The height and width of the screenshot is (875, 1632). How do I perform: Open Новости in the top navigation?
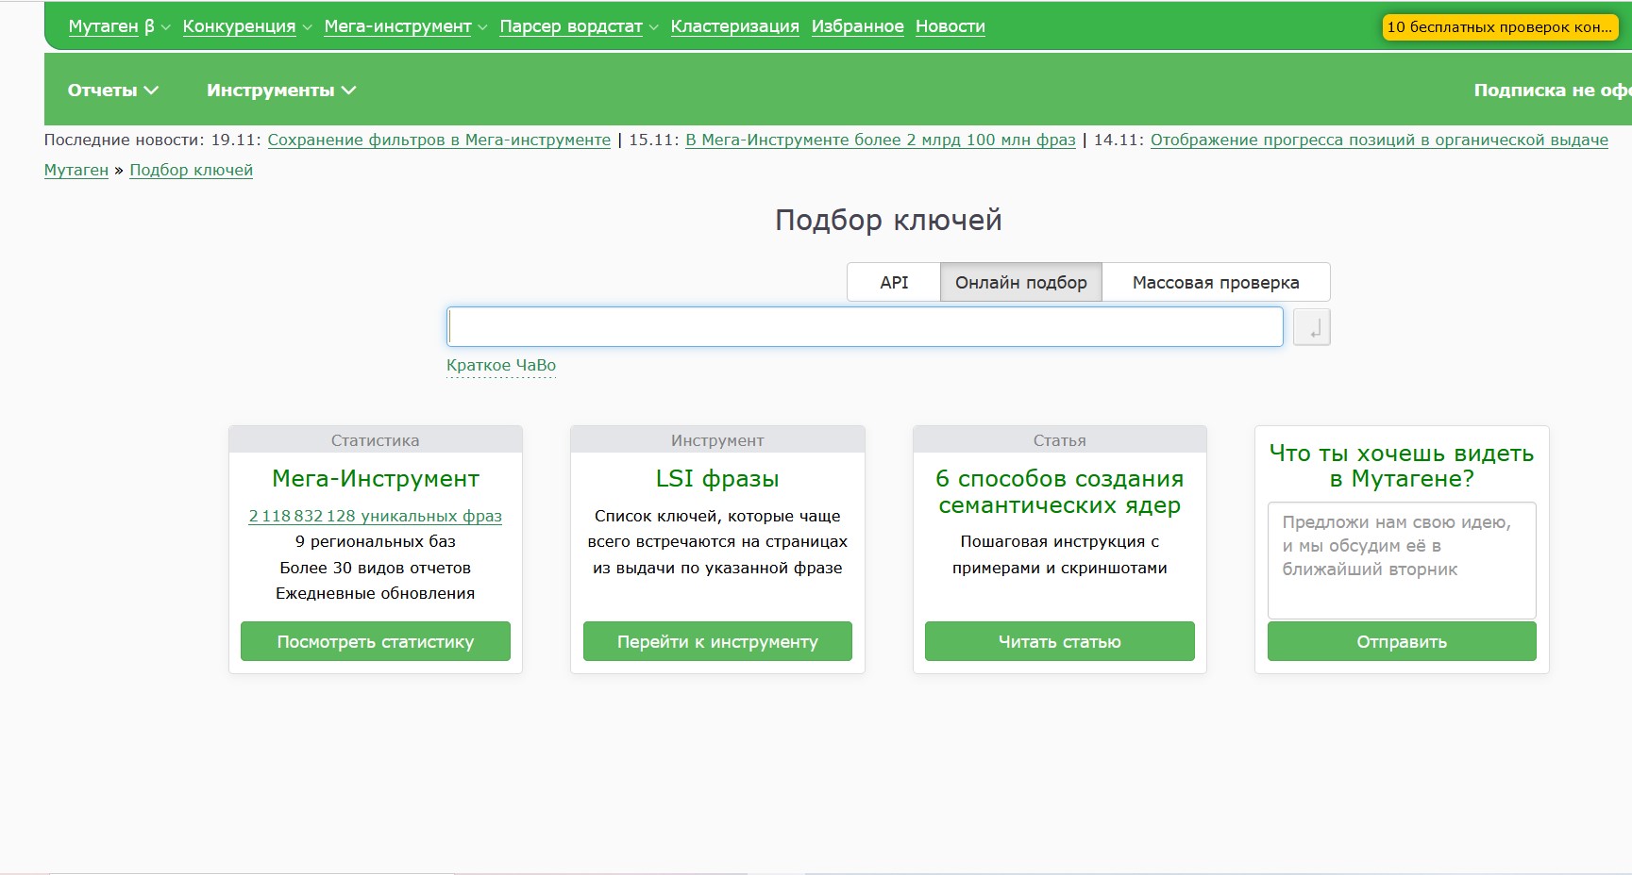pos(950,26)
